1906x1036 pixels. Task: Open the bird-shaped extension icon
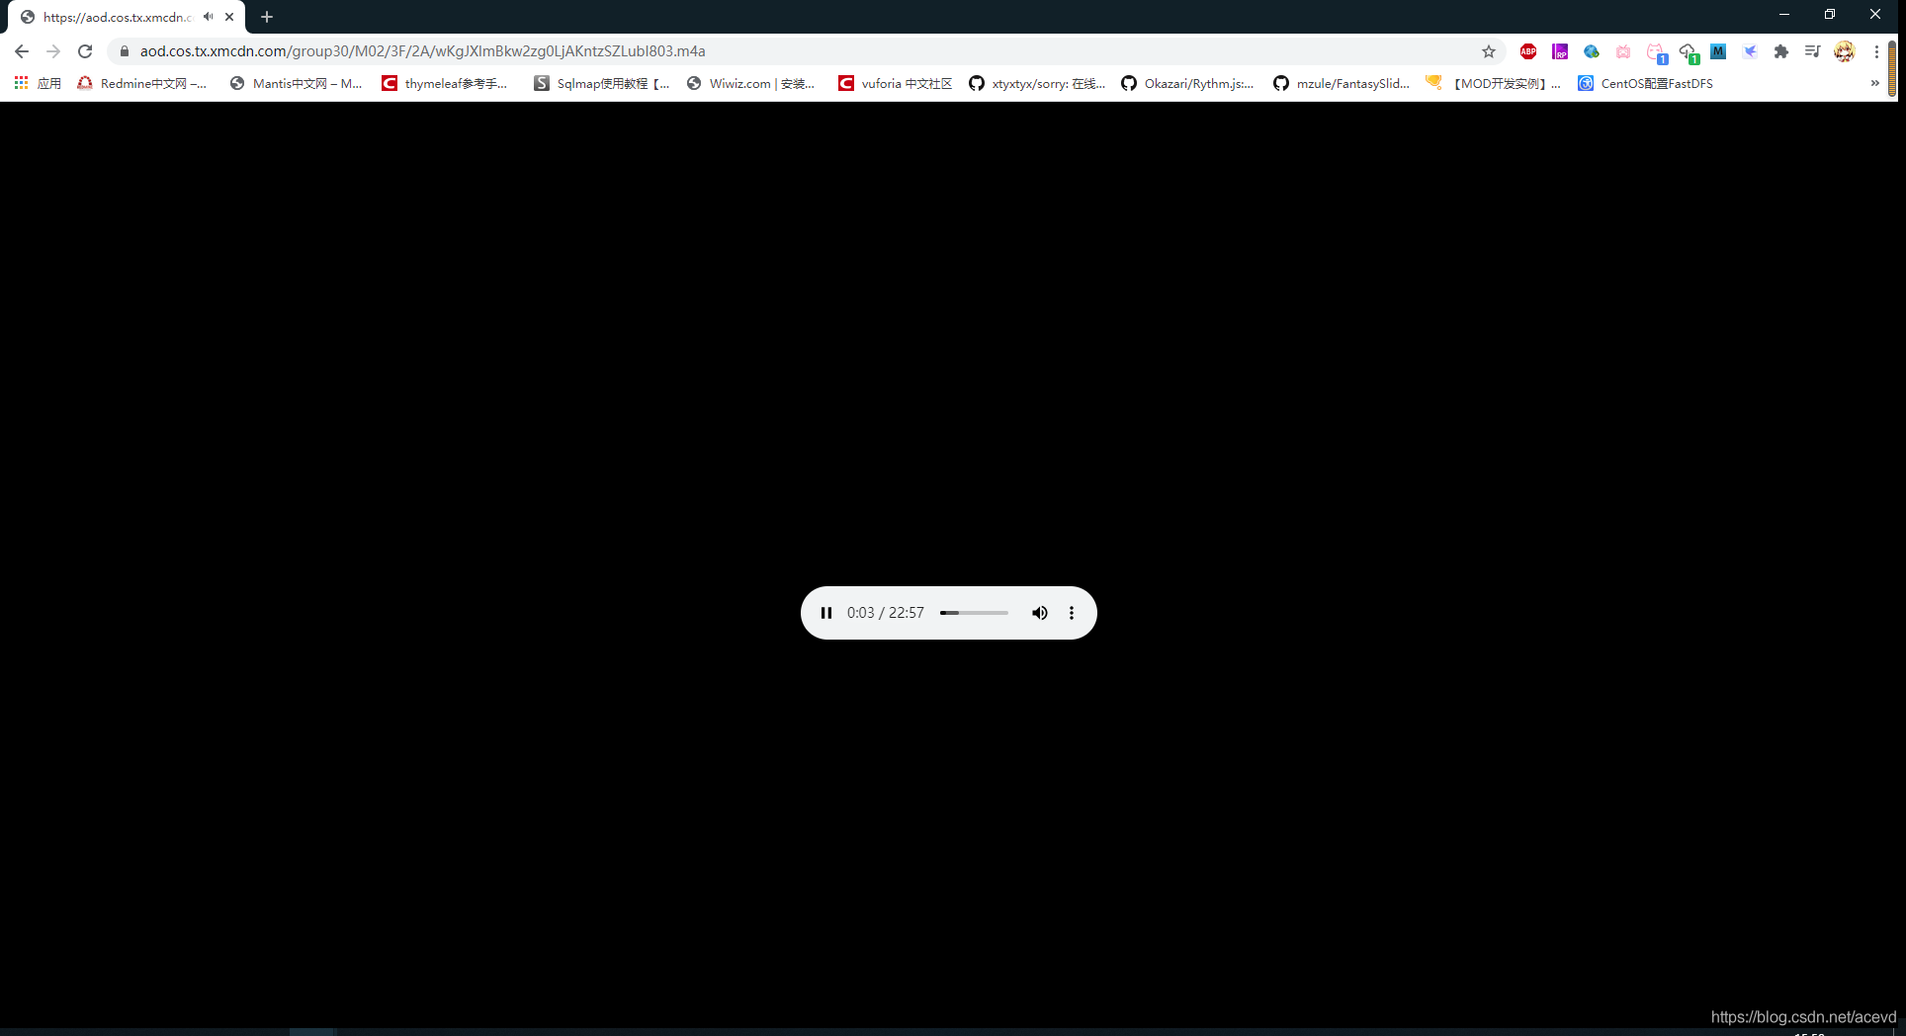click(x=1750, y=51)
